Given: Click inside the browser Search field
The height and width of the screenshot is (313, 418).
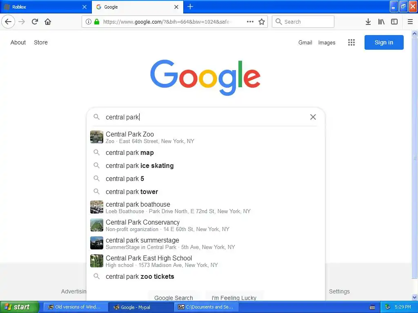Looking at the screenshot, I should 303,22.
